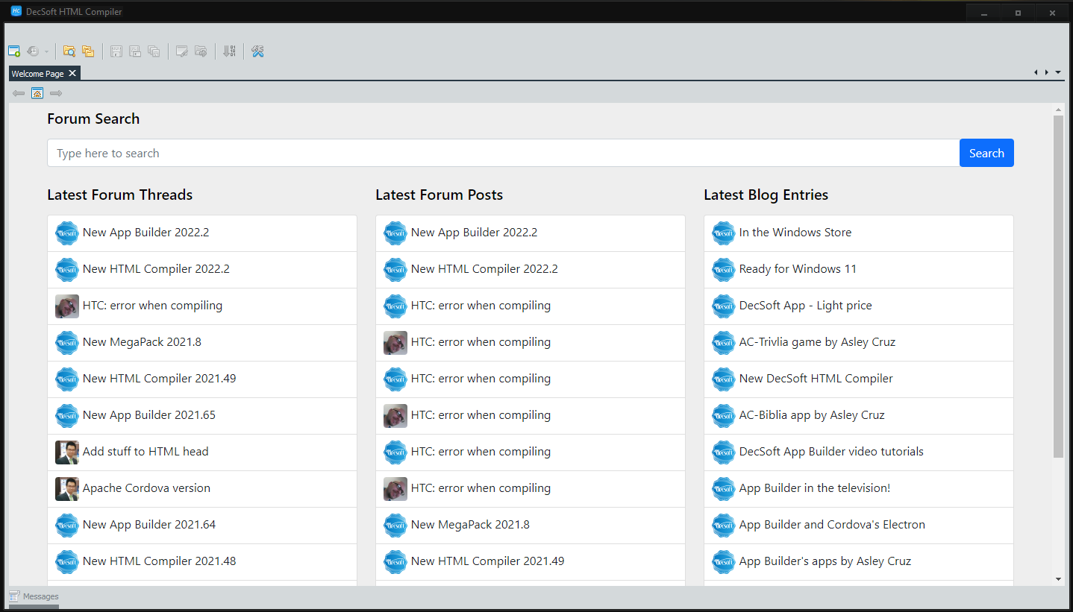This screenshot has width=1073, height=612.
Task: Close the Welcome Page tab
Action: [72, 73]
